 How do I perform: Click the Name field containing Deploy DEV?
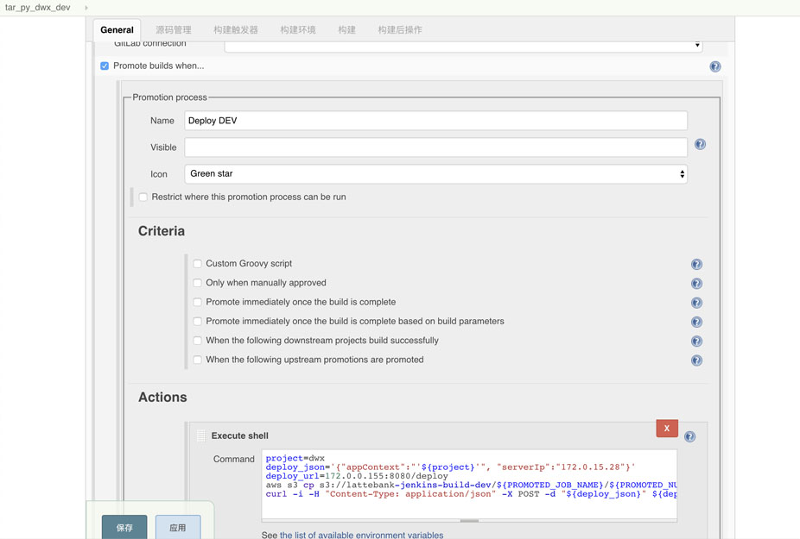coord(435,121)
